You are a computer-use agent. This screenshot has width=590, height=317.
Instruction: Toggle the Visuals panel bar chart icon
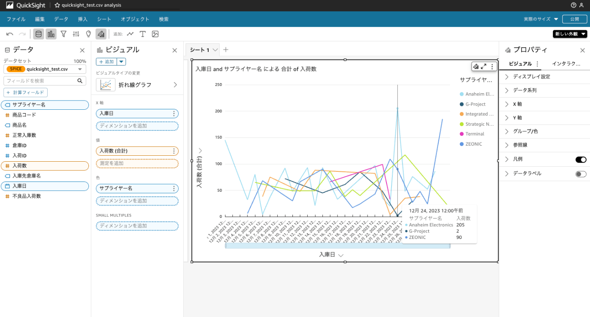pyautogui.click(x=51, y=34)
